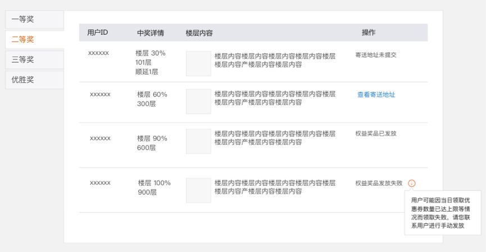The height and width of the screenshot is (252, 486).
Task: Go to the 优胜奖 tab
Action: point(34,80)
